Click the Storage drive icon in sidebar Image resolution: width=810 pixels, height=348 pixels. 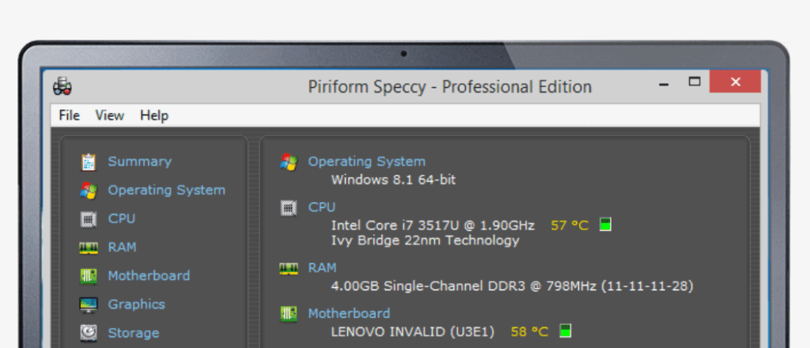[89, 333]
